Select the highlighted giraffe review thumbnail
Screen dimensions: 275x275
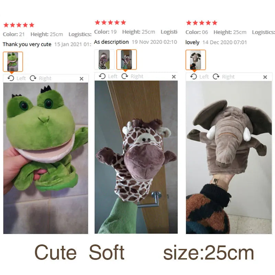126,59
